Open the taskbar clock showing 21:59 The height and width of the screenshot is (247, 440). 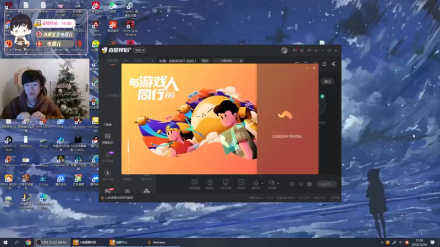tap(419, 243)
